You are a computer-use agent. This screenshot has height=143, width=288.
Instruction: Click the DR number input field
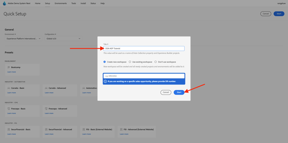tap(144, 76)
